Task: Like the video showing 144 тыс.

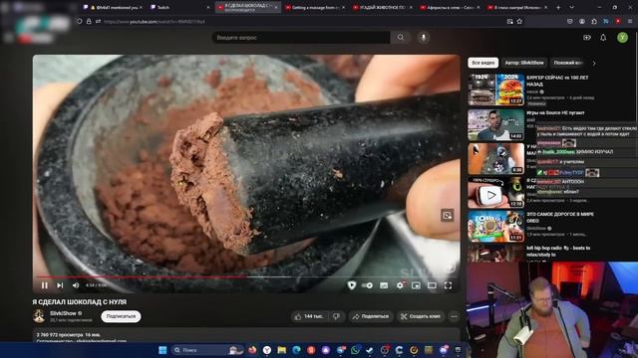Action: coord(309,316)
